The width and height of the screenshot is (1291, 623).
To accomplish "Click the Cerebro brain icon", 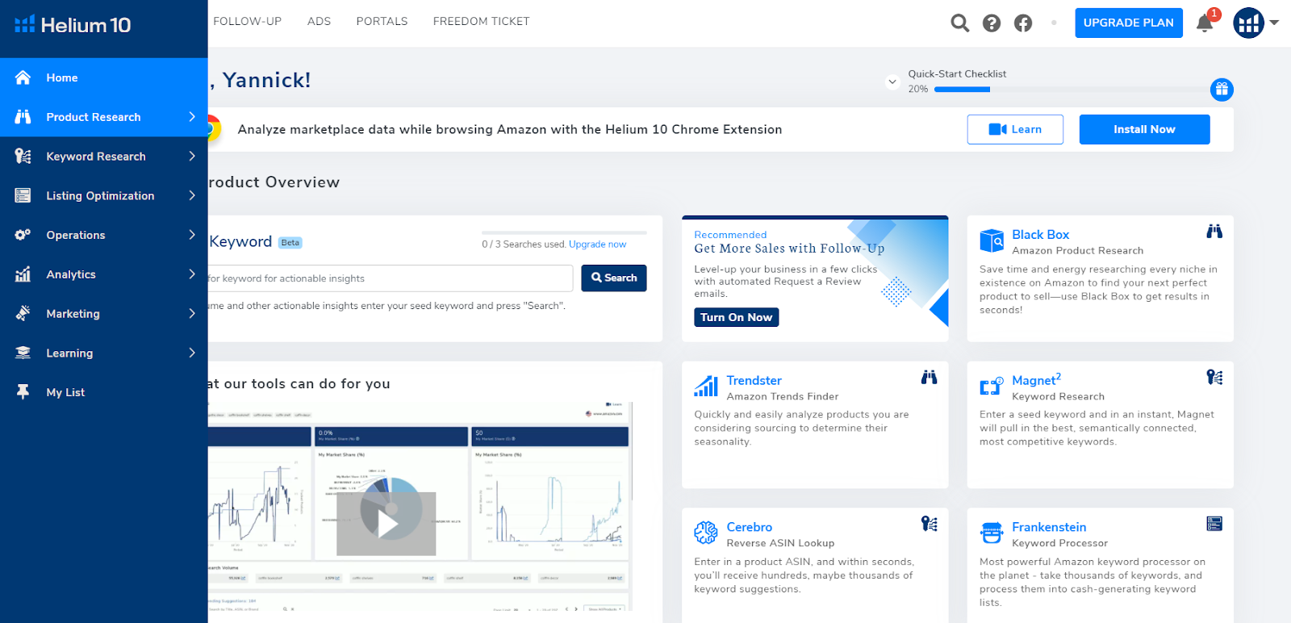I will coord(706,533).
